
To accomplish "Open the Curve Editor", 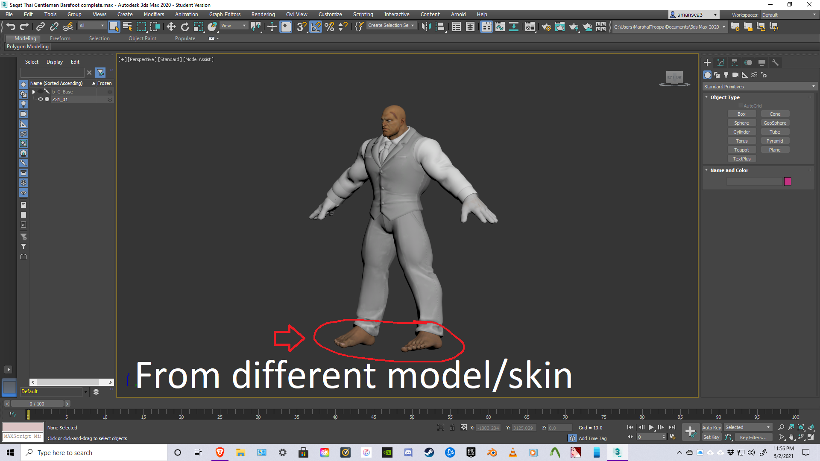I will tap(500, 26).
